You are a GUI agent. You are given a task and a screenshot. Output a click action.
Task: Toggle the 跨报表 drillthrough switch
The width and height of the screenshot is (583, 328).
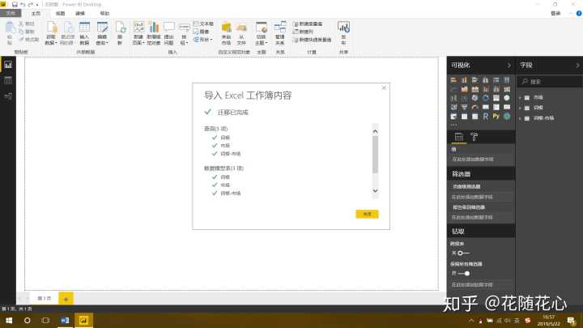(x=461, y=253)
